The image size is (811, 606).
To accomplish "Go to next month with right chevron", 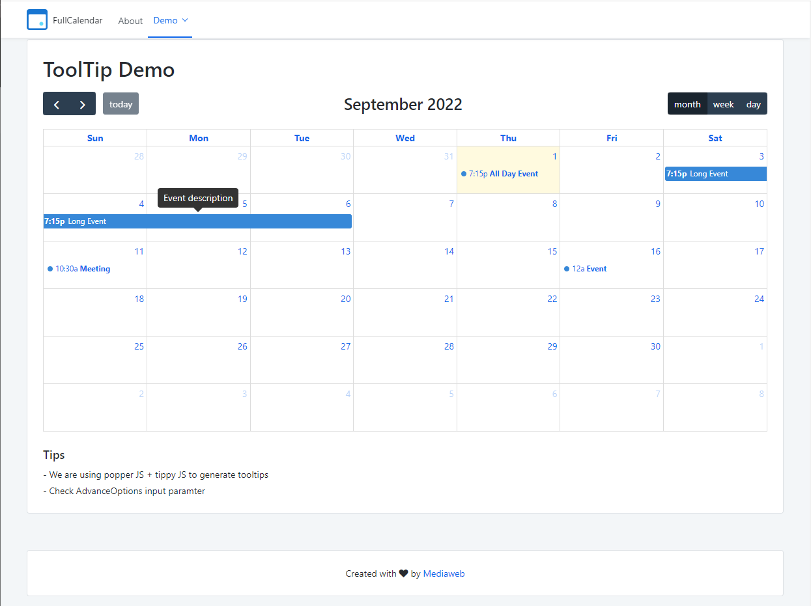I will [x=83, y=104].
